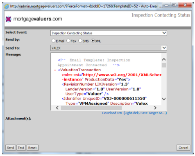The height and width of the screenshot is (156, 195).
Task: Choose the SMS radio button
Action: coord(80,41)
